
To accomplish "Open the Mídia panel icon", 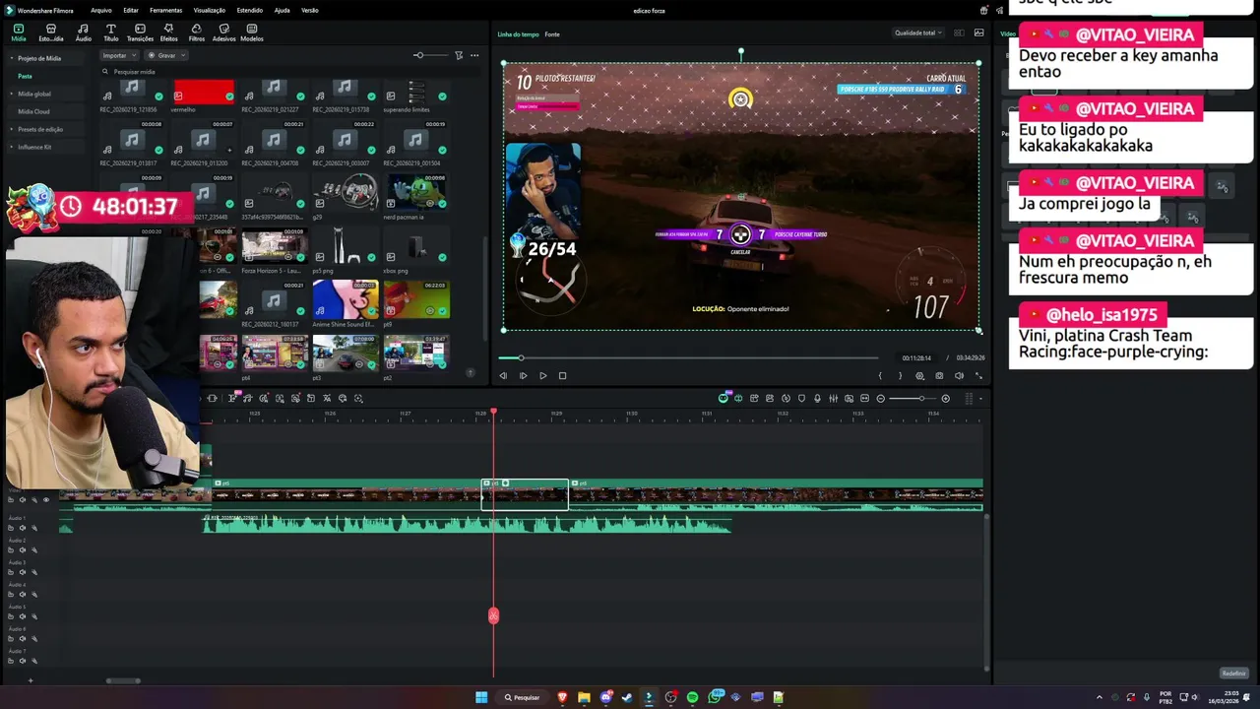I will tap(18, 32).
